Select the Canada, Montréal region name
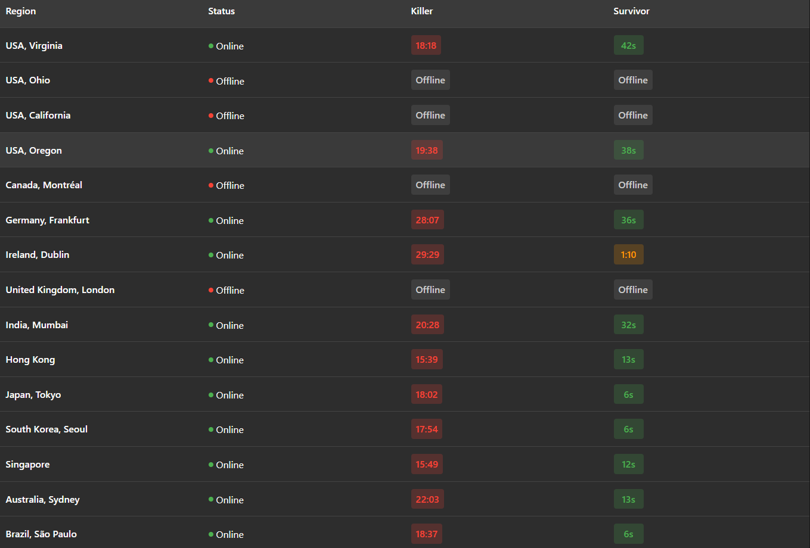 [44, 185]
